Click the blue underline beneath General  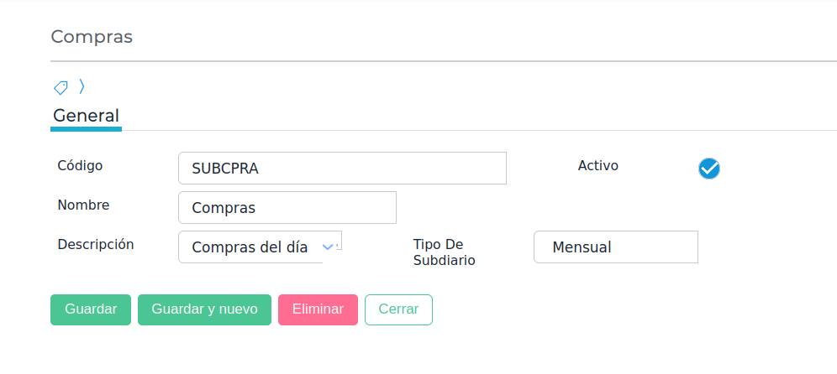tap(86, 129)
